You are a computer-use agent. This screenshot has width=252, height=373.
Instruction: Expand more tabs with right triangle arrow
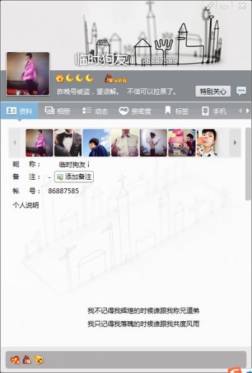[248, 111]
